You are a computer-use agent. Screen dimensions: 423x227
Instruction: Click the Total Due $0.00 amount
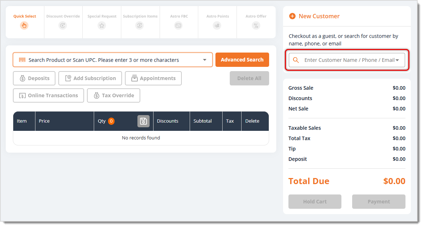394,181
